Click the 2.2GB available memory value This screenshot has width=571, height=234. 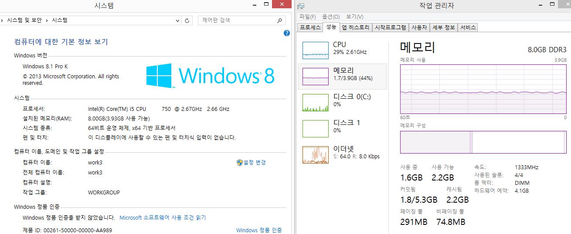click(443, 177)
